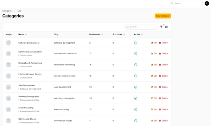
Task: Focus the global search field in header
Action: pos(186,3)
